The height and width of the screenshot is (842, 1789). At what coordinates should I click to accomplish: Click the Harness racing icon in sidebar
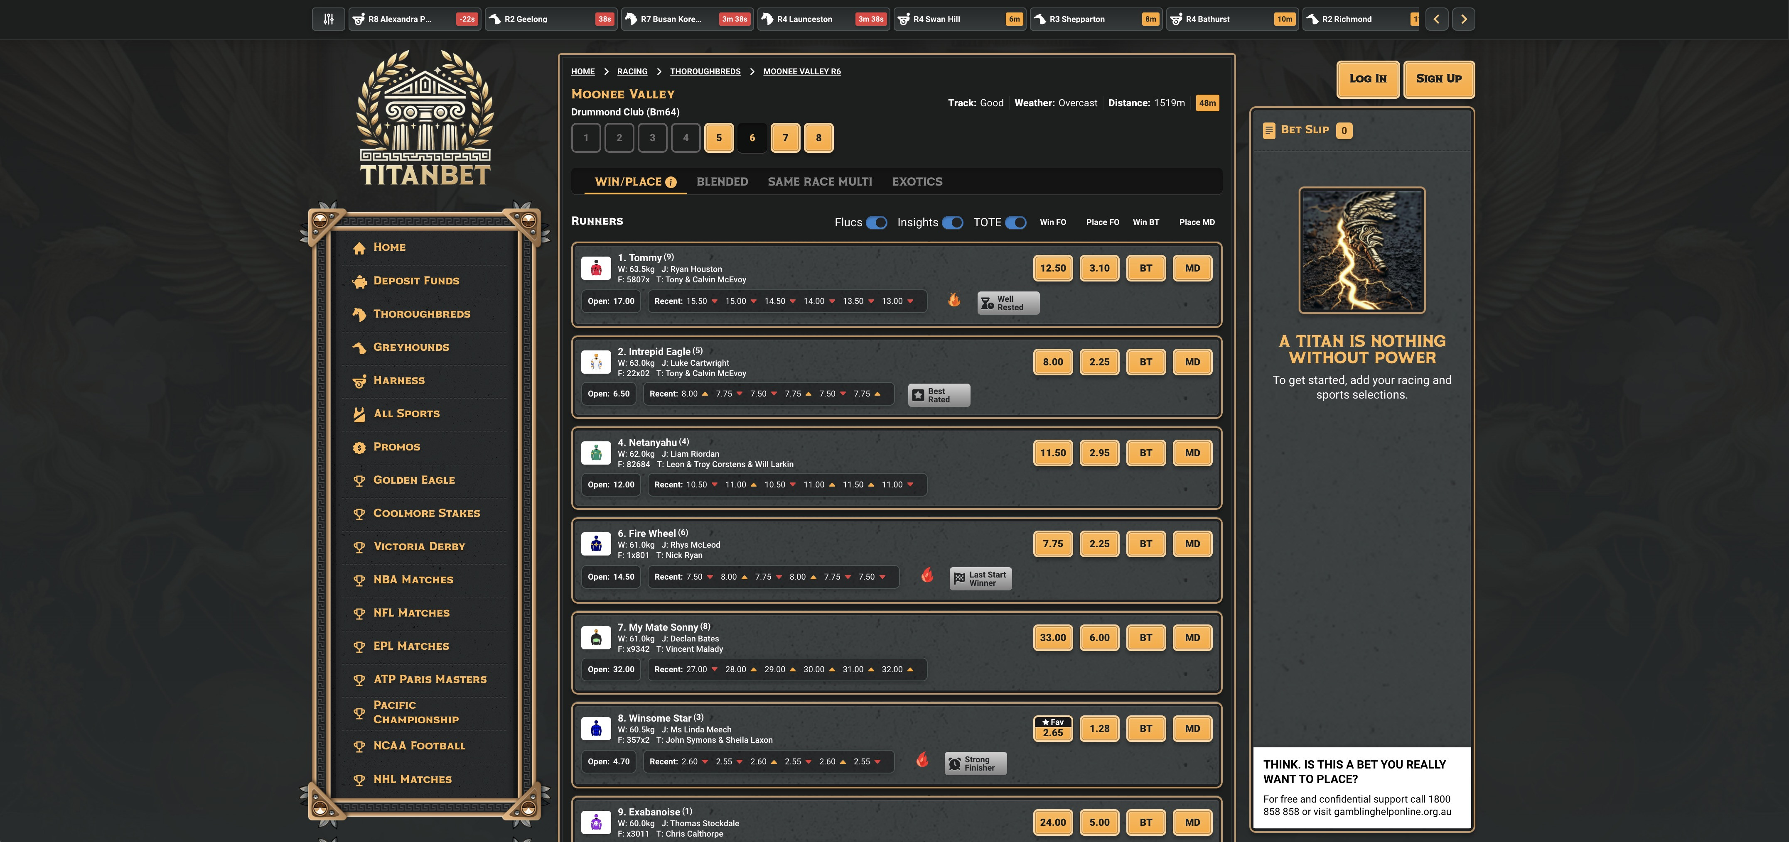[359, 381]
